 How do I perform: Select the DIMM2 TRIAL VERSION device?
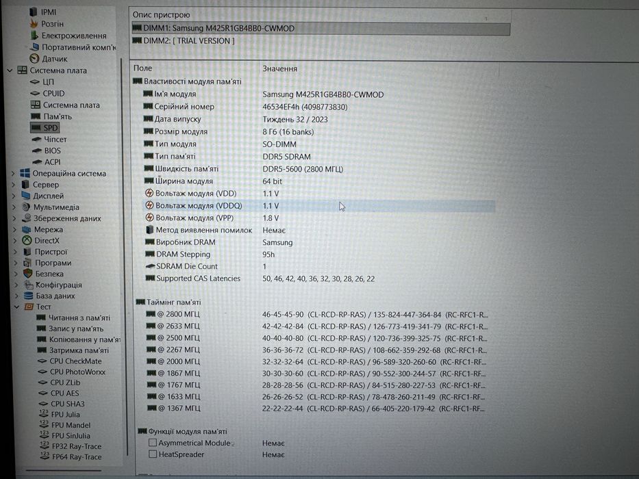click(x=184, y=41)
